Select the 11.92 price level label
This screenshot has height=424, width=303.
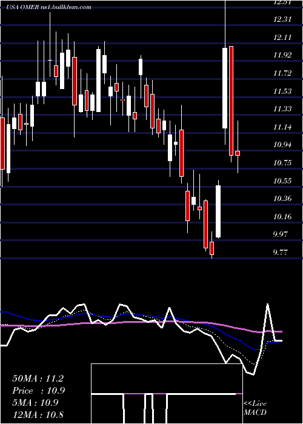[284, 56]
